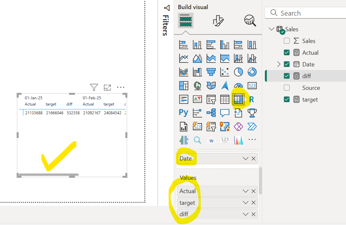
Task: Select the Funnel chart visual
Action: click(x=211, y=72)
